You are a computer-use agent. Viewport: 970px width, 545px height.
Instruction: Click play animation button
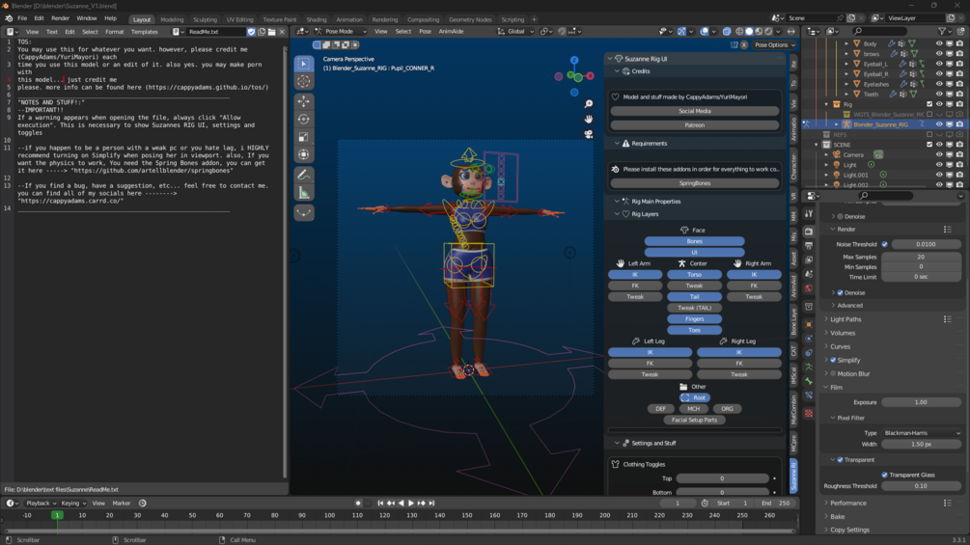pyautogui.click(x=411, y=503)
